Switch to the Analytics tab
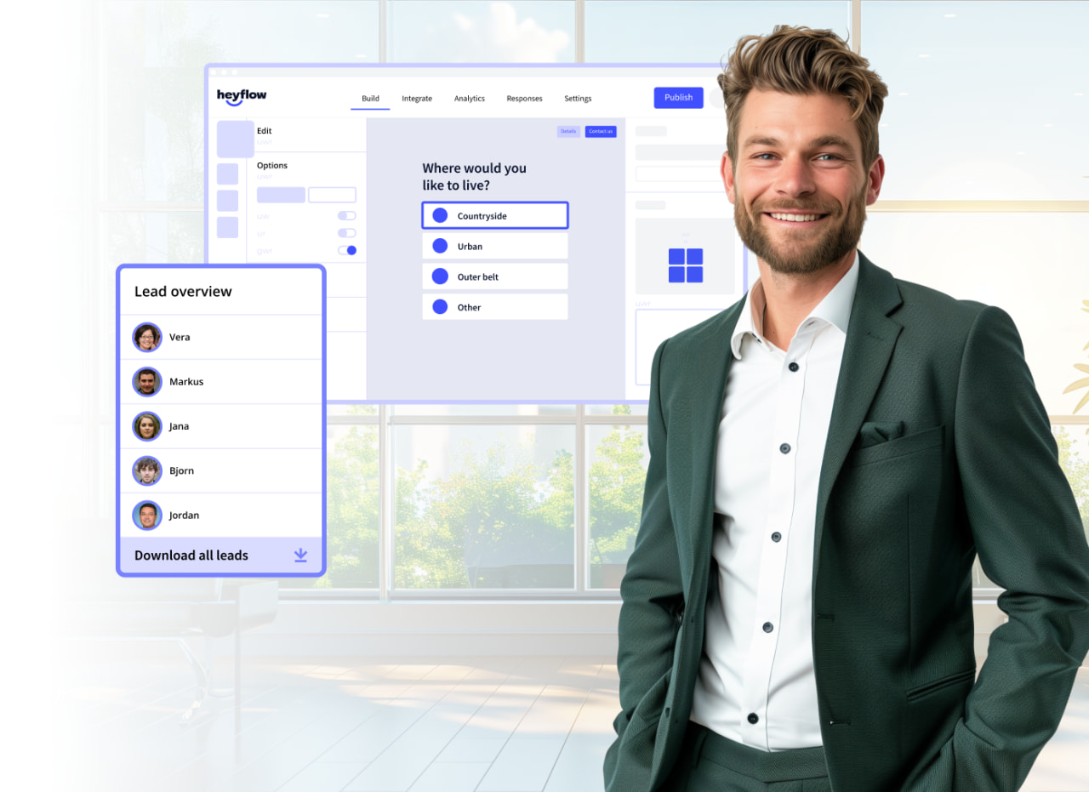 (x=469, y=98)
